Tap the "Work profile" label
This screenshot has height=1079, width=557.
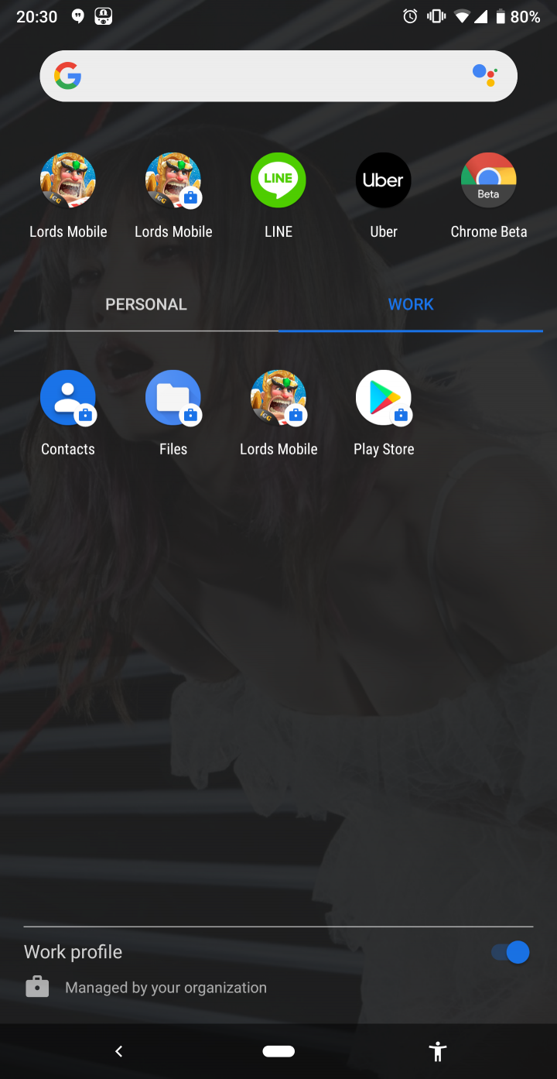73,952
